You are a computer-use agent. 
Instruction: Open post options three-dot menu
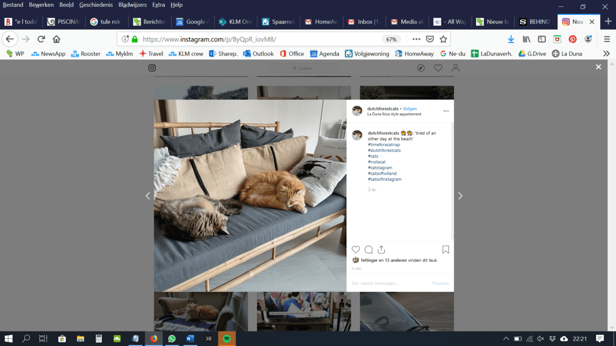pyautogui.click(x=446, y=111)
